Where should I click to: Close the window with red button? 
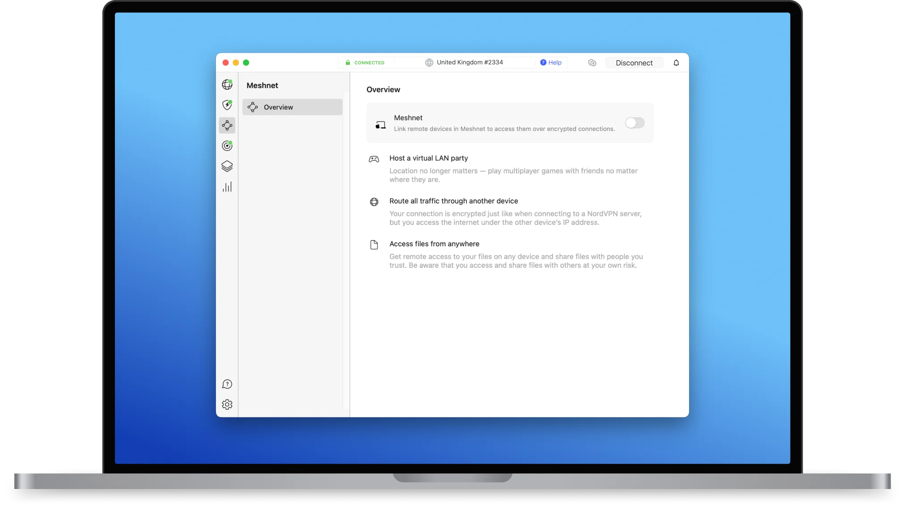(226, 63)
